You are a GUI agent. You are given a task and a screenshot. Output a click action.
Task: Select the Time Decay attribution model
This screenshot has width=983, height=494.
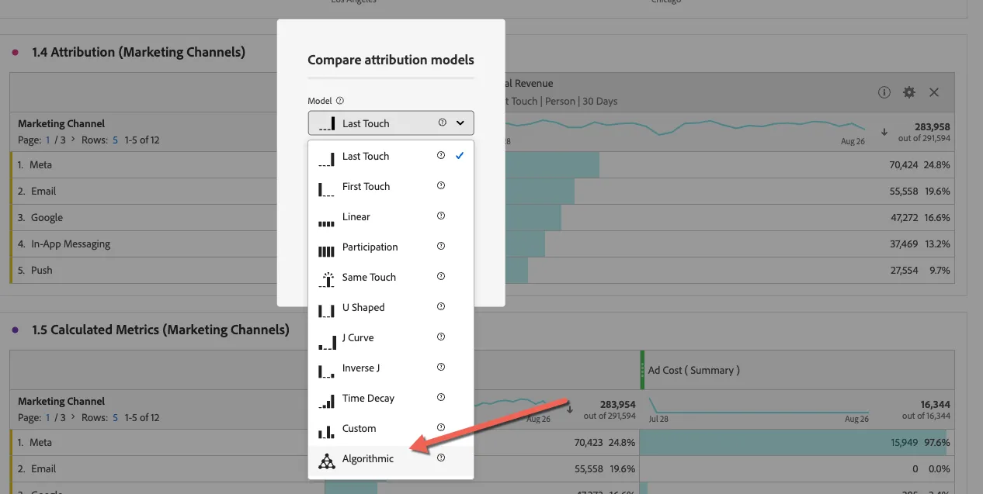pos(391,398)
